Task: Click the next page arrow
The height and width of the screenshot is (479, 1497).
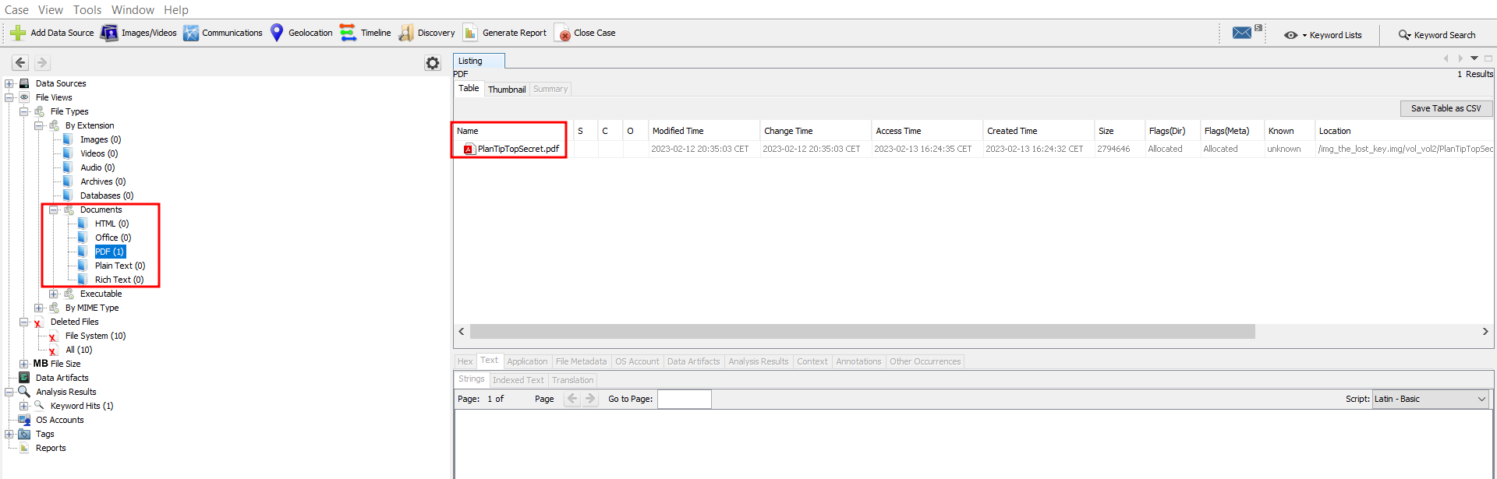Action: tap(590, 399)
